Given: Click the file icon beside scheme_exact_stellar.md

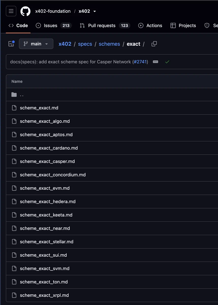Looking at the screenshot, I should (14, 242).
